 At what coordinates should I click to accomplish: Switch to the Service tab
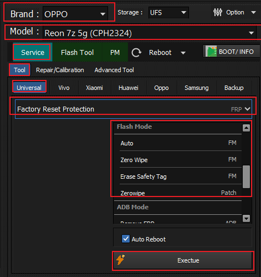pyautogui.click(x=33, y=52)
